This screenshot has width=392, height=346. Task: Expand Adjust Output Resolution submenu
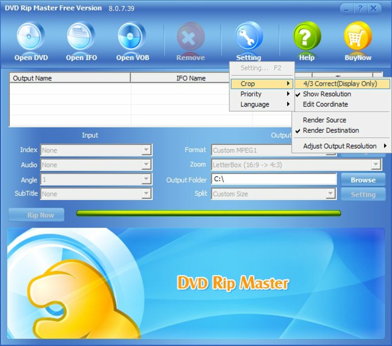pyautogui.click(x=342, y=146)
